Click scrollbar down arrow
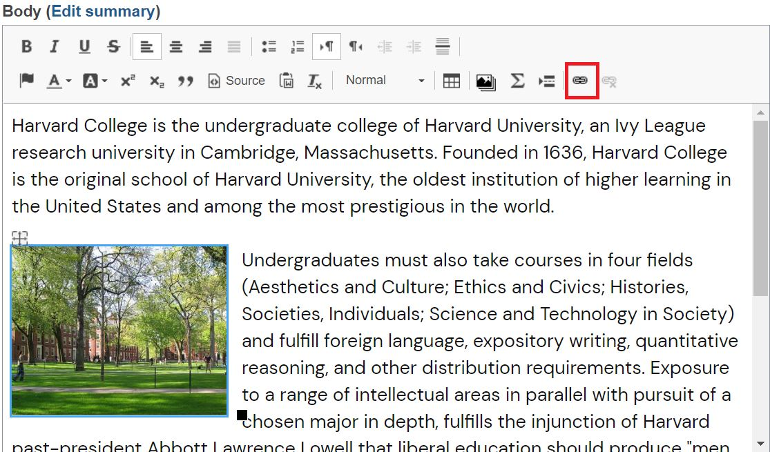The height and width of the screenshot is (452, 770). [760, 442]
